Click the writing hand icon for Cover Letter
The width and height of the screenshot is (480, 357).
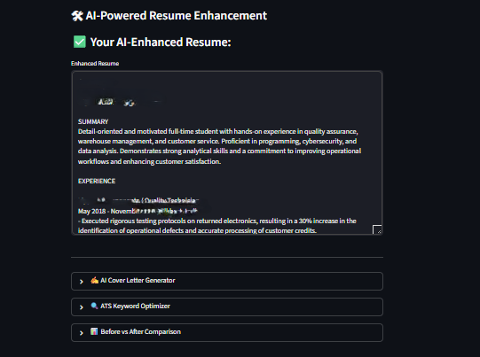point(94,280)
